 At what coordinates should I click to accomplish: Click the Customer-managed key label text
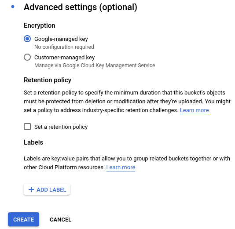(x=64, y=57)
